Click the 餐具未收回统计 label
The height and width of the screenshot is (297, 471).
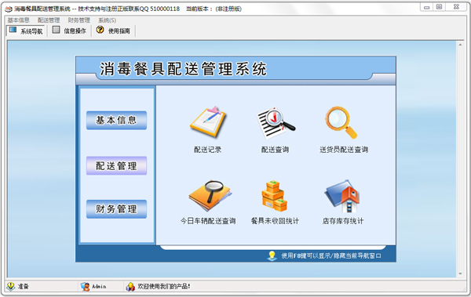point(275,221)
